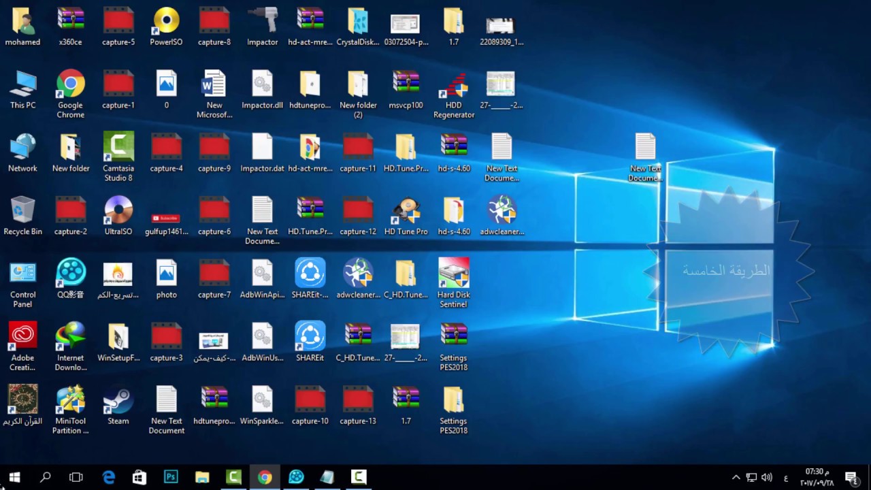Select the Impactor desktop icon
This screenshot has height=490, width=871.
tap(262, 27)
